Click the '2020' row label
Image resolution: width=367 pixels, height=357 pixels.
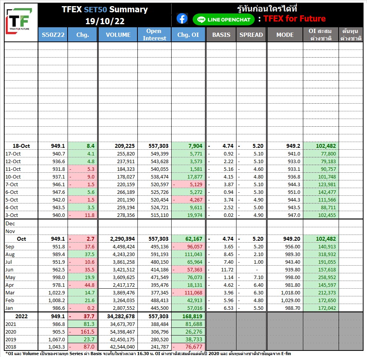pyautogui.click(x=11, y=332)
